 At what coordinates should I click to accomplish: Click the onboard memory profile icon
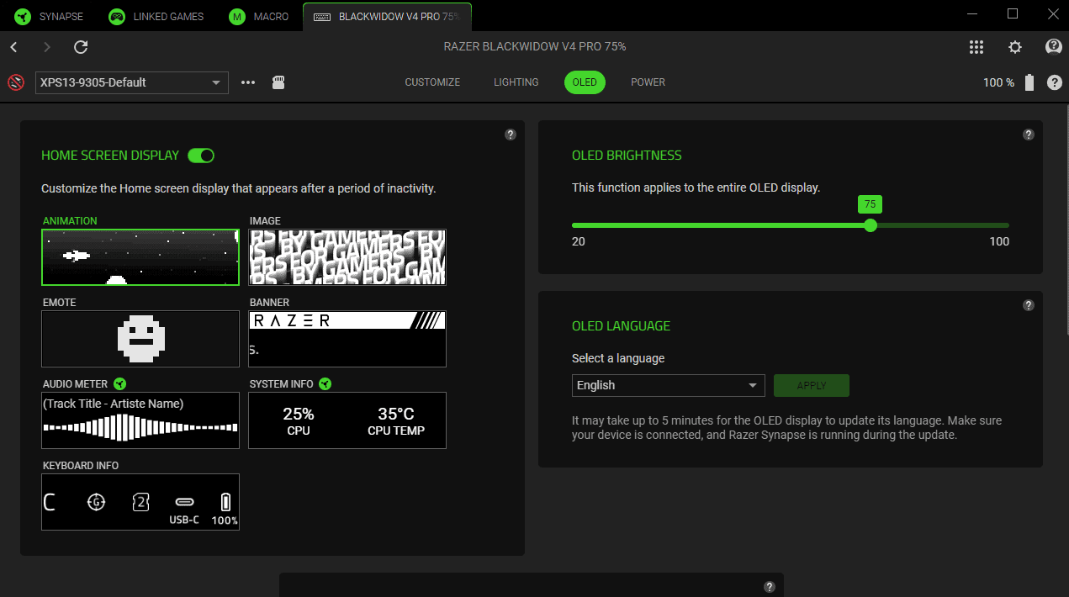(x=278, y=82)
